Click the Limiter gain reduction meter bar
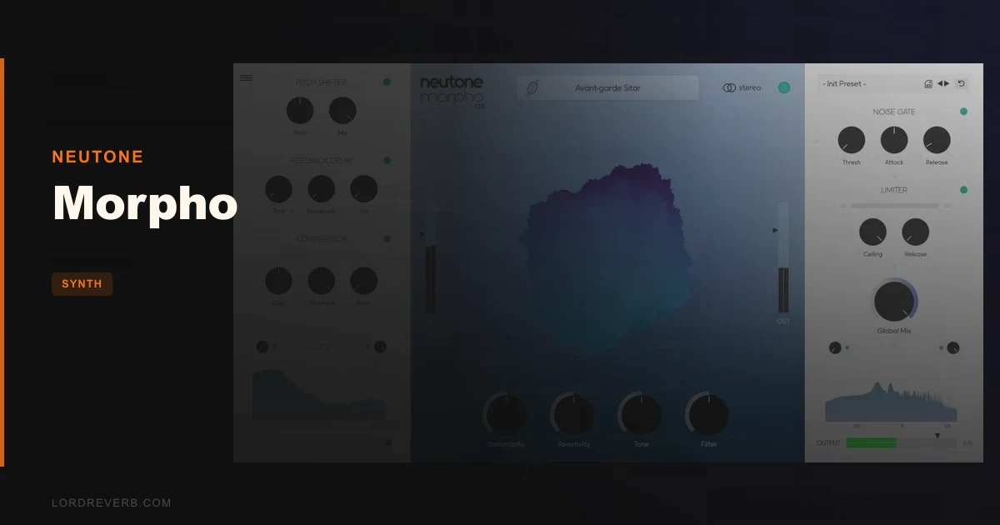 pos(893,205)
